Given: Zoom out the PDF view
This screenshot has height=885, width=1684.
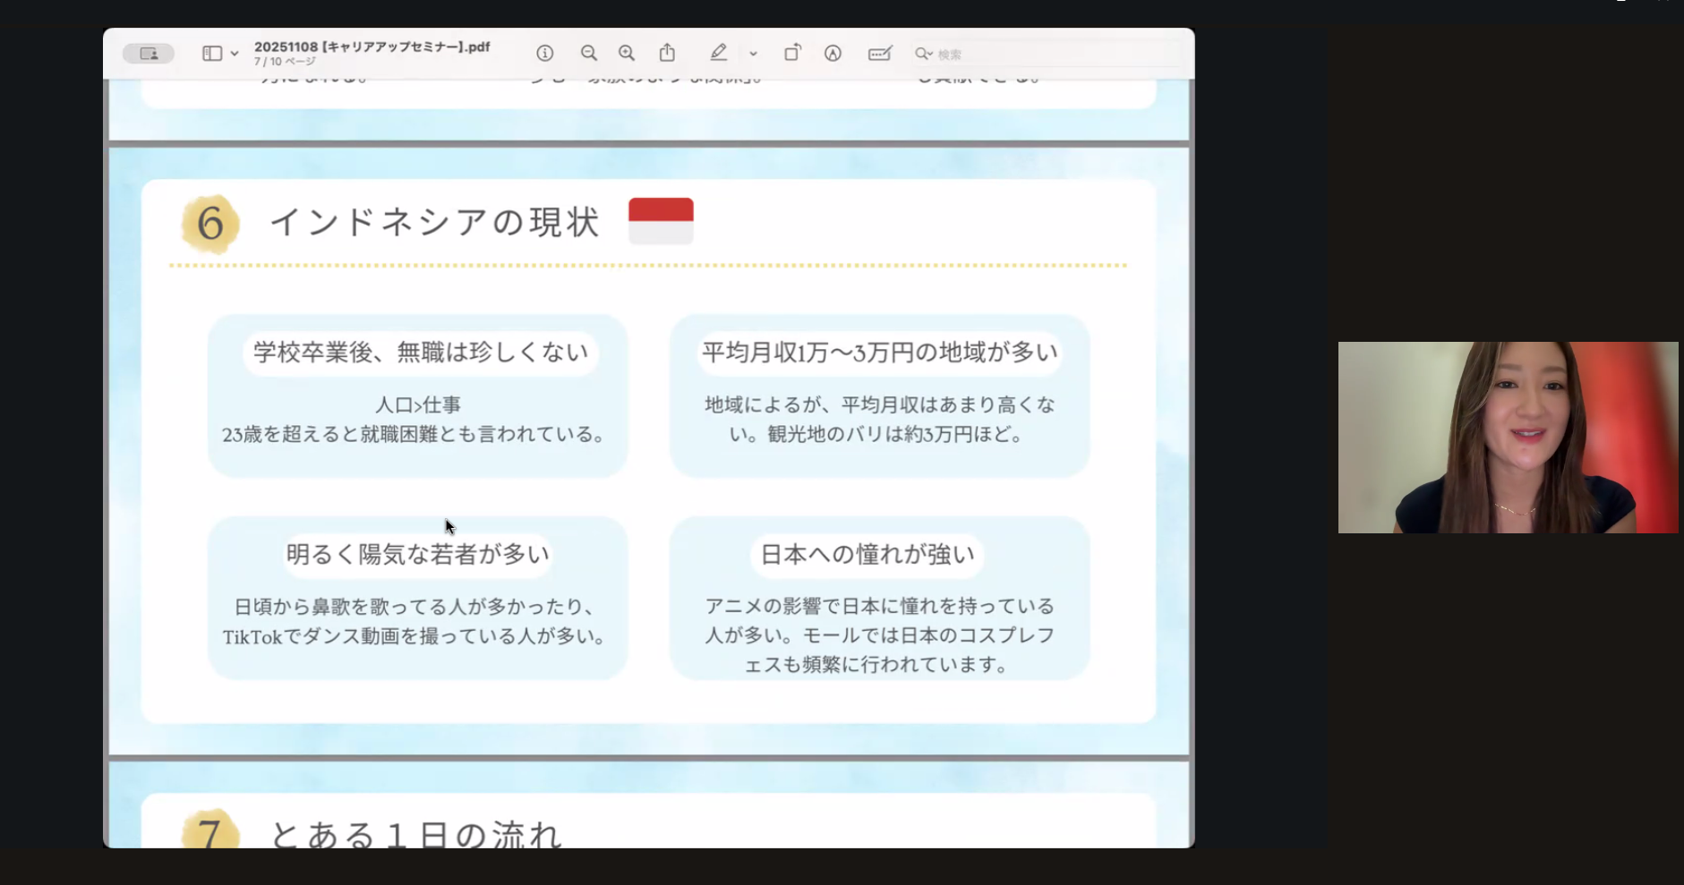Looking at the screenshot, I should (x=588, y=54).
